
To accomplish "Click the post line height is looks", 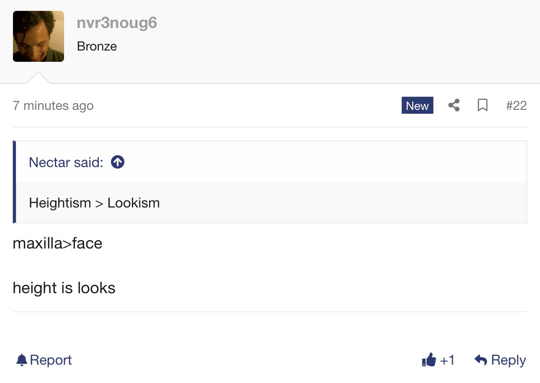I will [x=64, y=288].
